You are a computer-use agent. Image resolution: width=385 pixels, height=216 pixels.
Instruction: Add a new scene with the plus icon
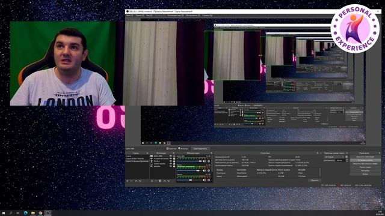pyautogui.click(x=127, y=181)
